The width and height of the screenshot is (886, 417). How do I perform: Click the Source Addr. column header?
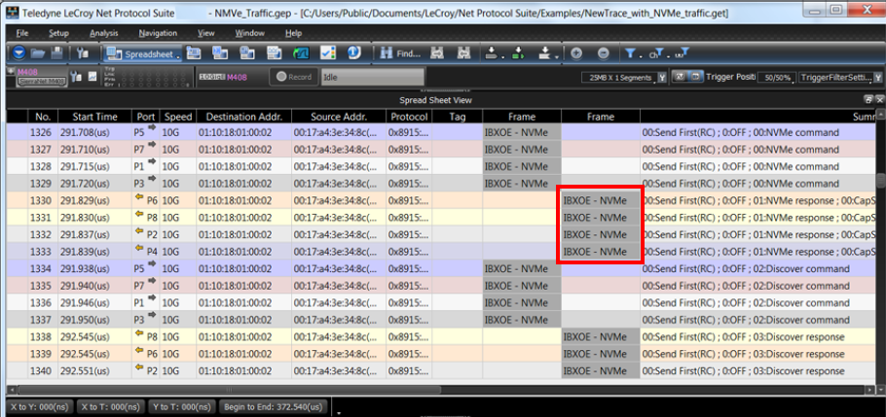tap(339, 117)
